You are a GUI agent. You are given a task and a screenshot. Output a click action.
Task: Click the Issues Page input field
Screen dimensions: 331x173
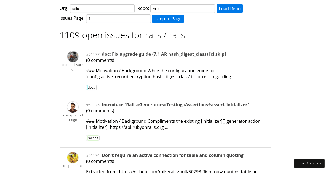(118, 19)
